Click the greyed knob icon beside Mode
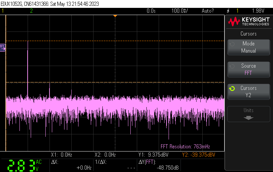273x172 pixels. [x=232, y=44]
